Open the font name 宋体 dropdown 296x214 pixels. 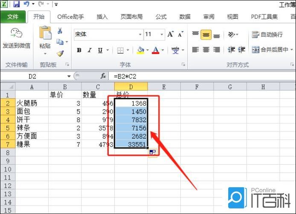(140, 34)
